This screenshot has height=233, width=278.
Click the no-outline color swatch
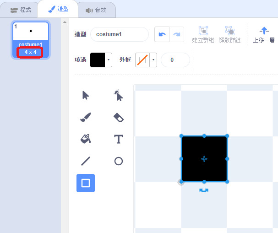tap(142, 60)
